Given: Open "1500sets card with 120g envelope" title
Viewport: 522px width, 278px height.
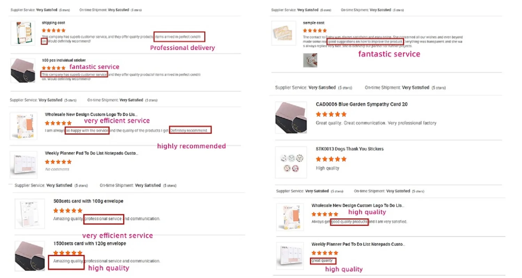Looking at the screenshot, I should point(90,244).
